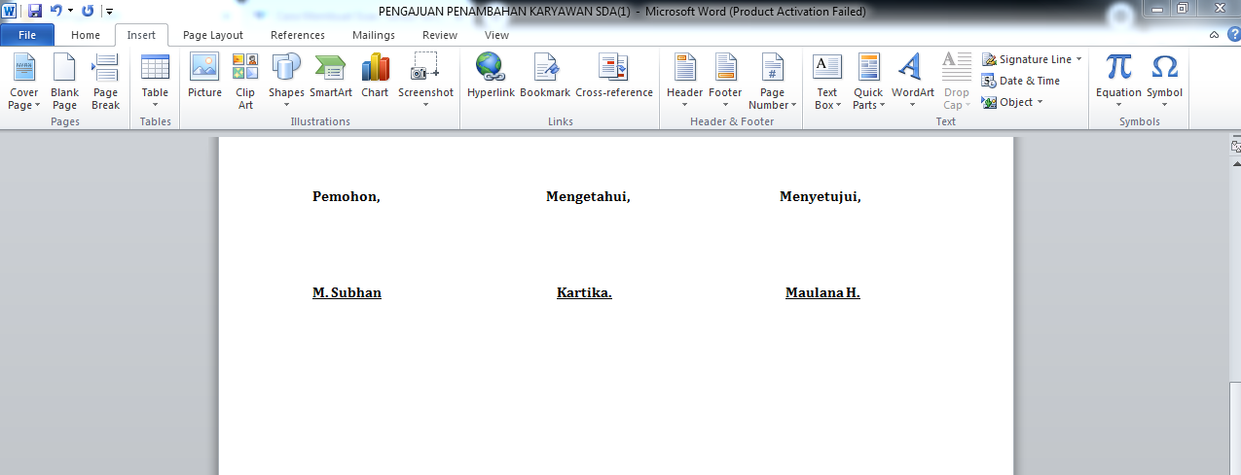This screenshot has width=1241, height=475.
Task: Customize Quick Access Toolbar dropdown
Action: coord(109,12)
